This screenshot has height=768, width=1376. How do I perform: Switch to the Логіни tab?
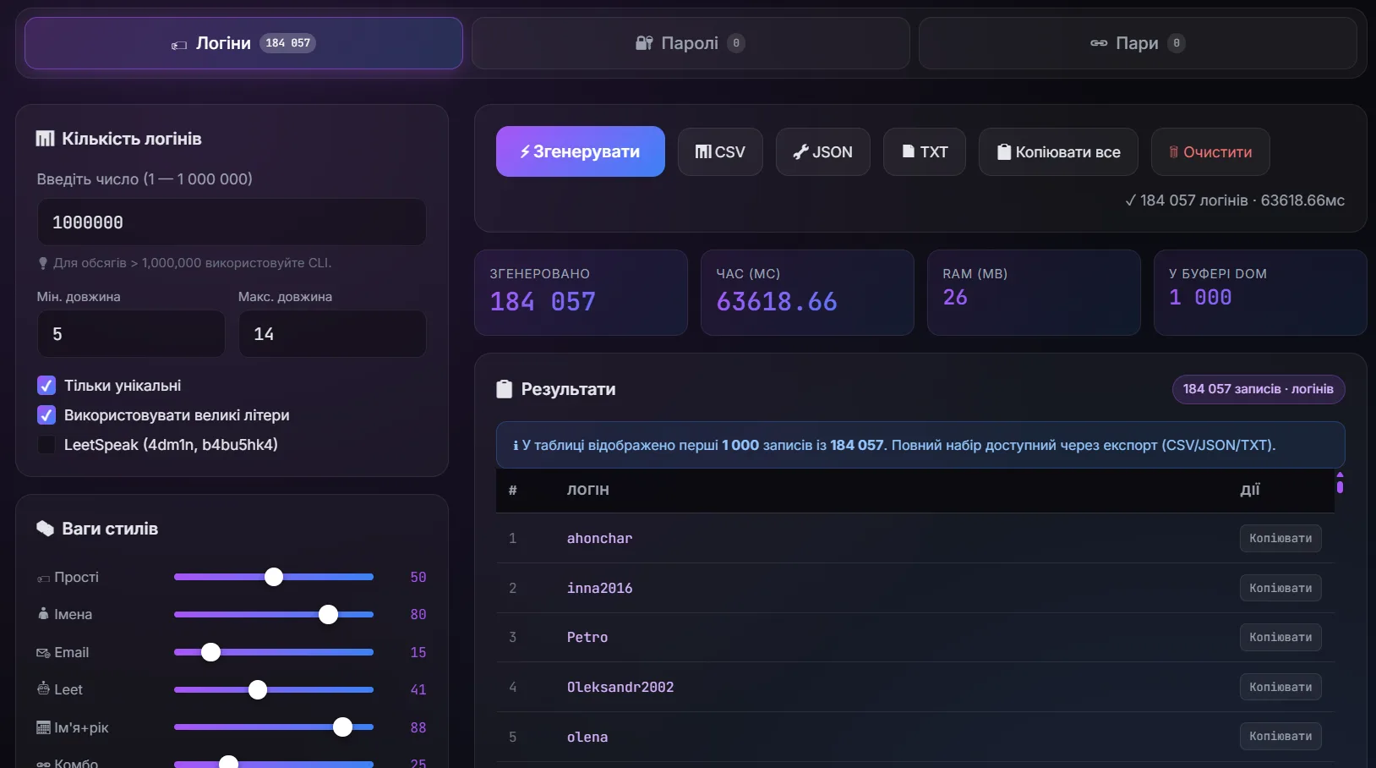[x=243, y=43]
